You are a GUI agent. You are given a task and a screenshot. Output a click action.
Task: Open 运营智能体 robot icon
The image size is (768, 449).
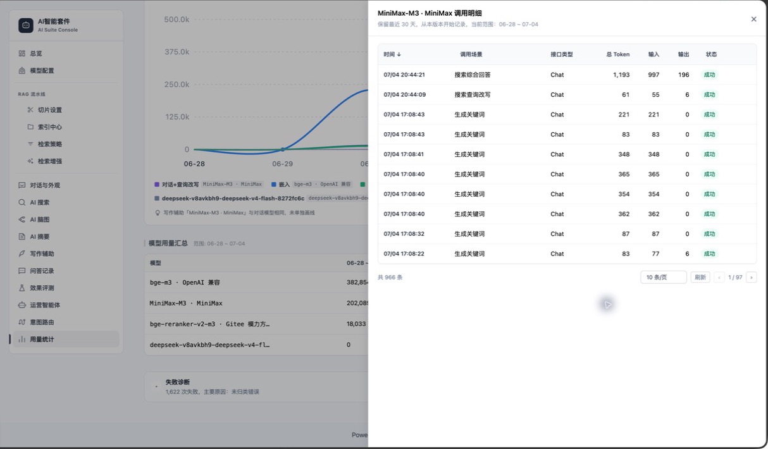tap(22, 305)
